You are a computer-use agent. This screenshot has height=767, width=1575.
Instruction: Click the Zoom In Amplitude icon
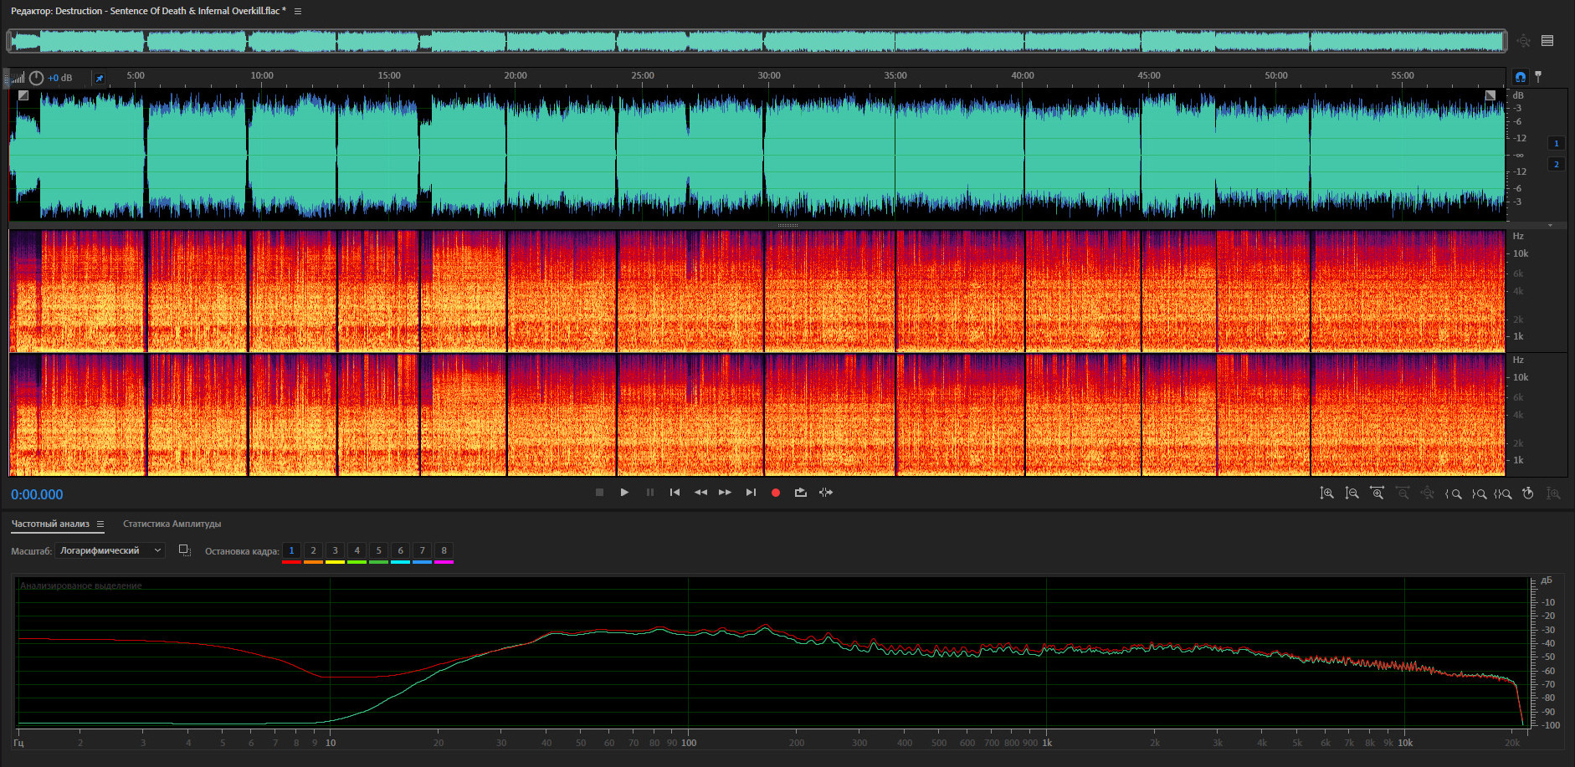1327,493
